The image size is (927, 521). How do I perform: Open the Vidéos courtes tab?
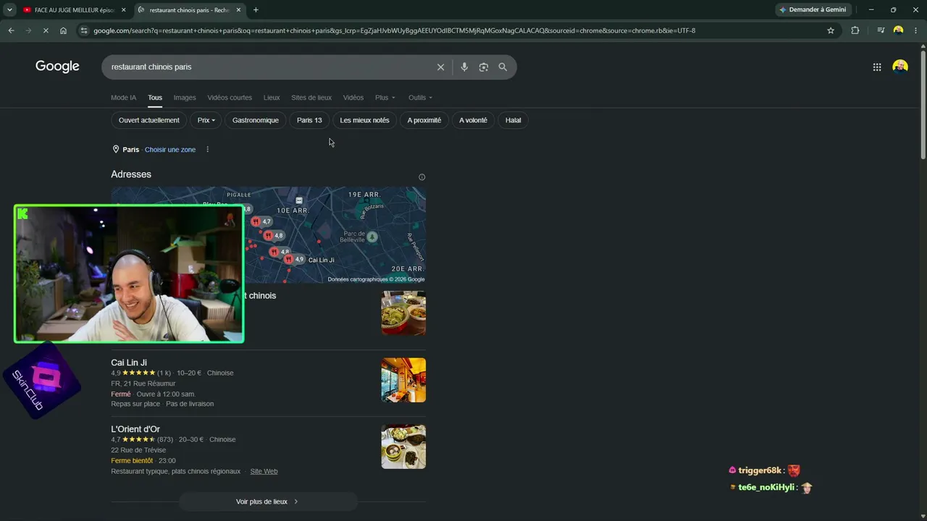(230, 98)
